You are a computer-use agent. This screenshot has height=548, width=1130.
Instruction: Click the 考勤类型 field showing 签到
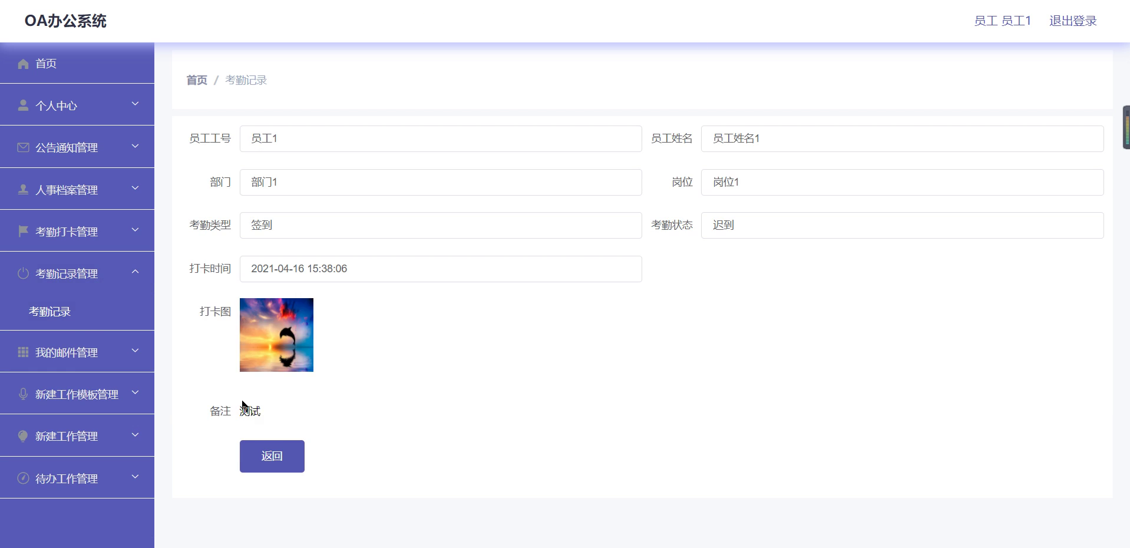coord(441,225)
